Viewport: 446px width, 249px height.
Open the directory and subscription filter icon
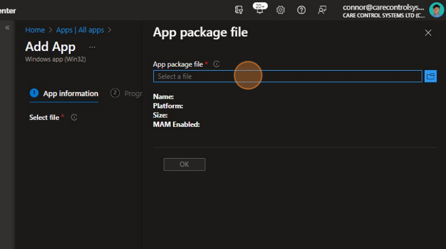pyautogui.click(x=239, y=10)
